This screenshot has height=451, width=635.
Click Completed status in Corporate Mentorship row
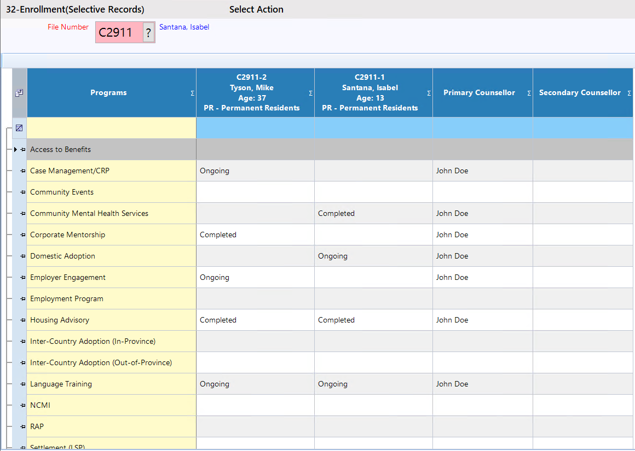[x=218, y=235]
